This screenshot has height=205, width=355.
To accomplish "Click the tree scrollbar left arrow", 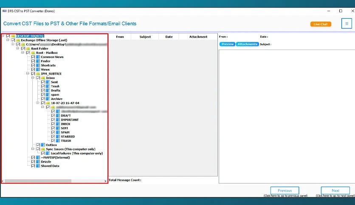I will (3, 181).
